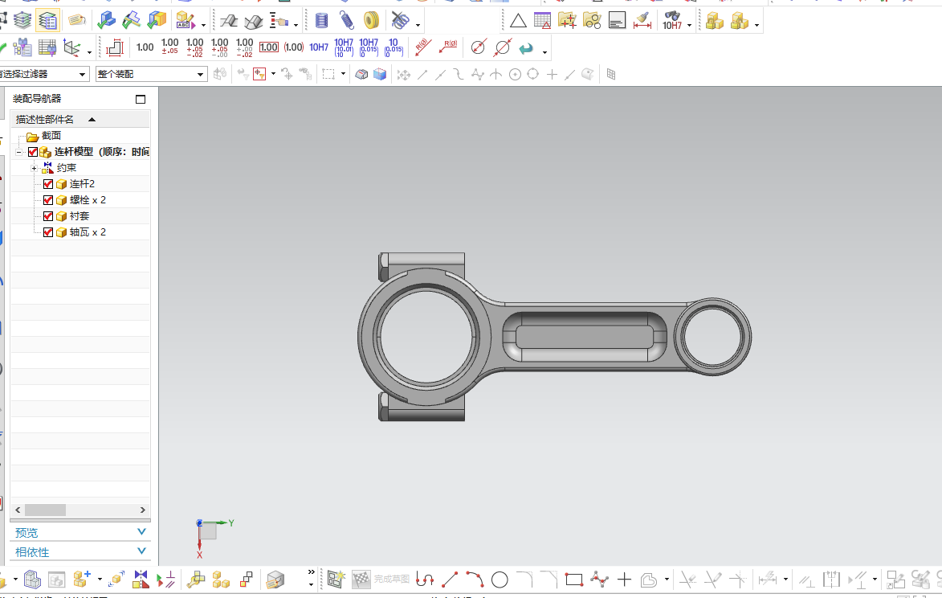Image resolution: width=942 pixels, height=598 pixels.
Task: Click the mirror assembly icon in bottom toolbar
Action: point(141,580)
